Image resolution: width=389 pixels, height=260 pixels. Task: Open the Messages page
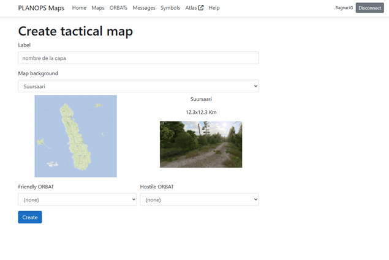[144, 8]
